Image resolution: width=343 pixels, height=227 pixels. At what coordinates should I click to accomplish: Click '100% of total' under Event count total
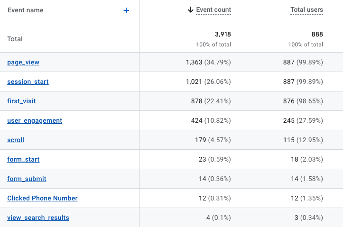point(213,45)
